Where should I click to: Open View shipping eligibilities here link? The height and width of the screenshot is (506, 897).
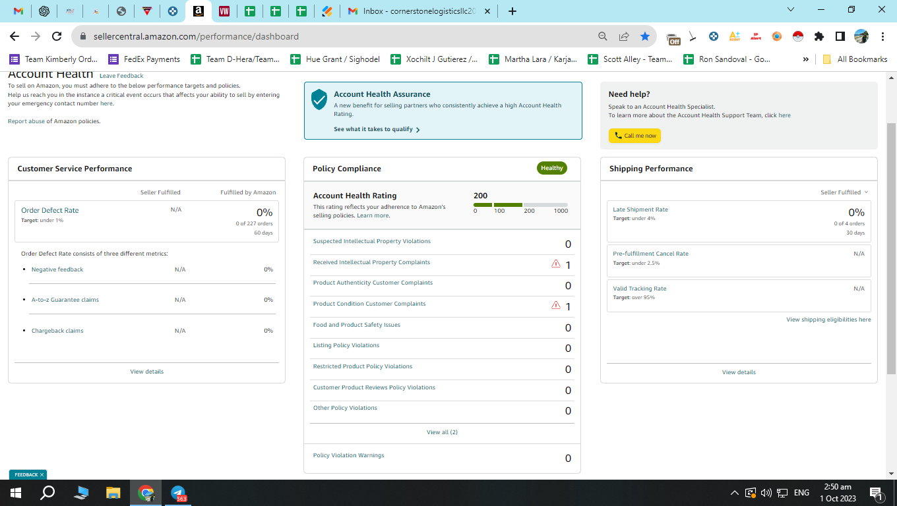coord(828,320)
